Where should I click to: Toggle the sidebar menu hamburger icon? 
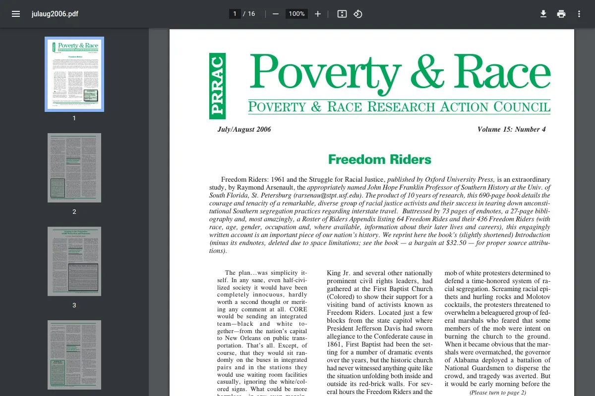[16, 14]
